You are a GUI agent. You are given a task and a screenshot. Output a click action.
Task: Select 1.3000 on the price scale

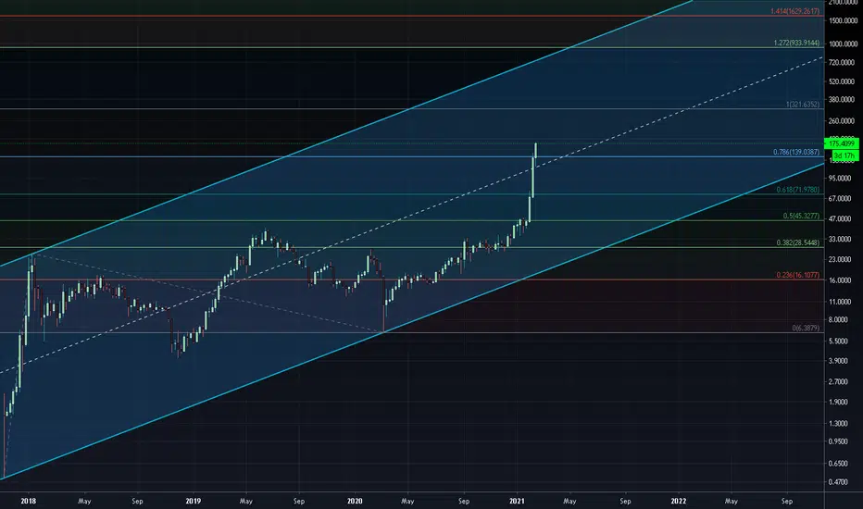(x=839, y=424)
